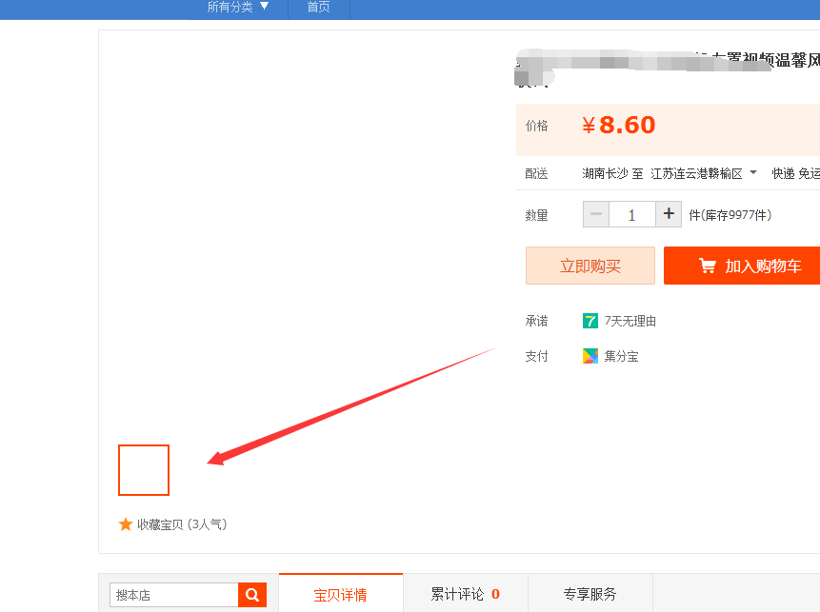This screenshot has height=612, width=820.
Task: Click the 搜本店 store search box
Action: [171, 594]
